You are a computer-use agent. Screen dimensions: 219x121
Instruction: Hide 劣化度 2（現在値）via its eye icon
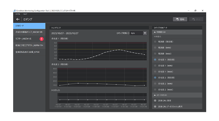click(155, 78)
